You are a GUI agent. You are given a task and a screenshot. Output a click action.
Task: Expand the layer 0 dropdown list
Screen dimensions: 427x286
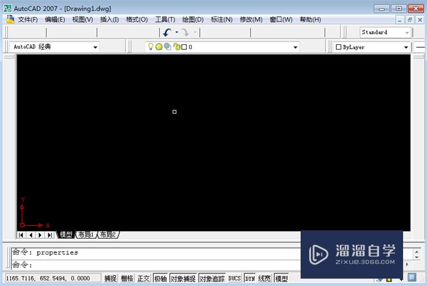295,47
